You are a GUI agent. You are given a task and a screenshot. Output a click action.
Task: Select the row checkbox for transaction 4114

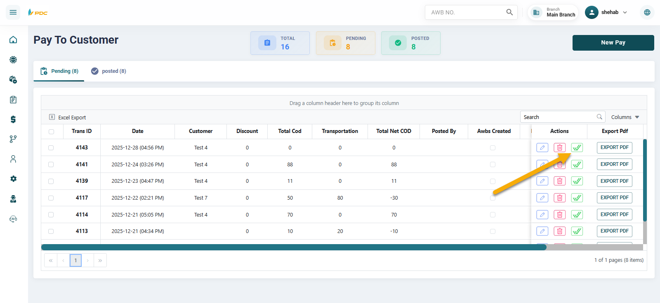click(51, 215)
